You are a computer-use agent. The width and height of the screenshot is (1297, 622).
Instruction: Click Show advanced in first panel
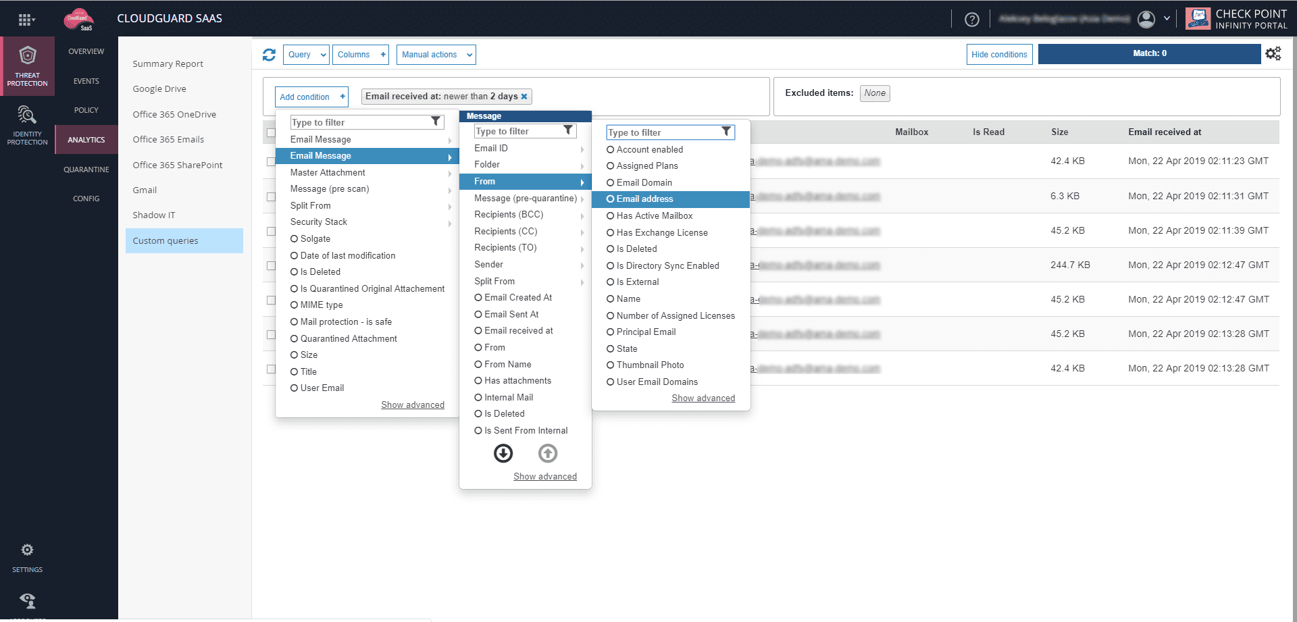pyautogui.click(x=413, y=405)
